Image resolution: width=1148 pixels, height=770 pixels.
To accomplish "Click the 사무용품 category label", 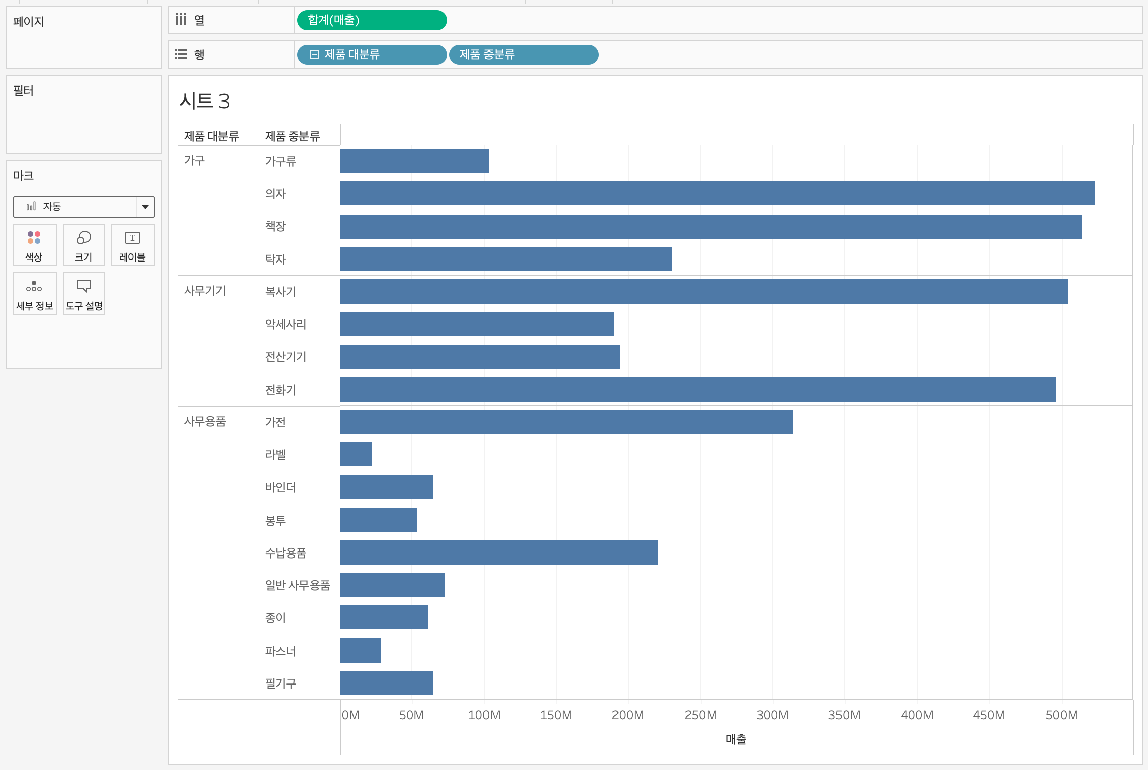I will [x=205, y=421].
